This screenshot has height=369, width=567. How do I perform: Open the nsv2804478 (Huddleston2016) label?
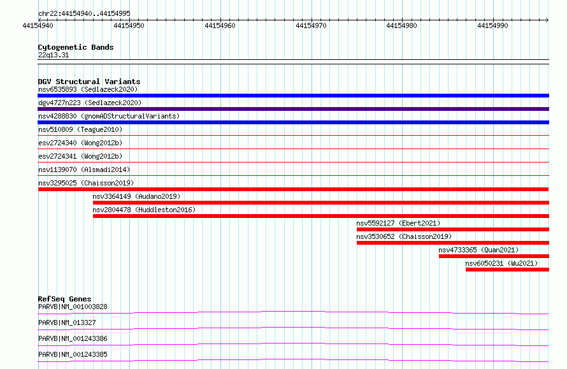tap(144, 210)
